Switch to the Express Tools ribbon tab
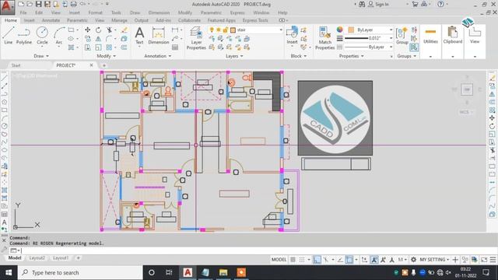The height and width of the screenshot is (280, 498). click(255, 20)
